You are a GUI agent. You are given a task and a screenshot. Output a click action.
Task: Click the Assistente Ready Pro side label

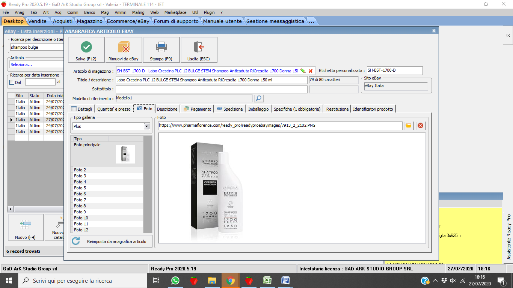509,237
